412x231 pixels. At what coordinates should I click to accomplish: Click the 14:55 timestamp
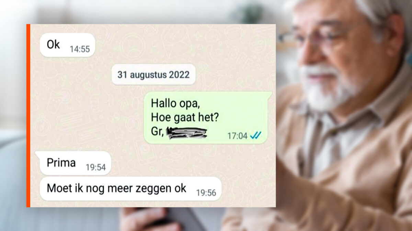[80, 49]
